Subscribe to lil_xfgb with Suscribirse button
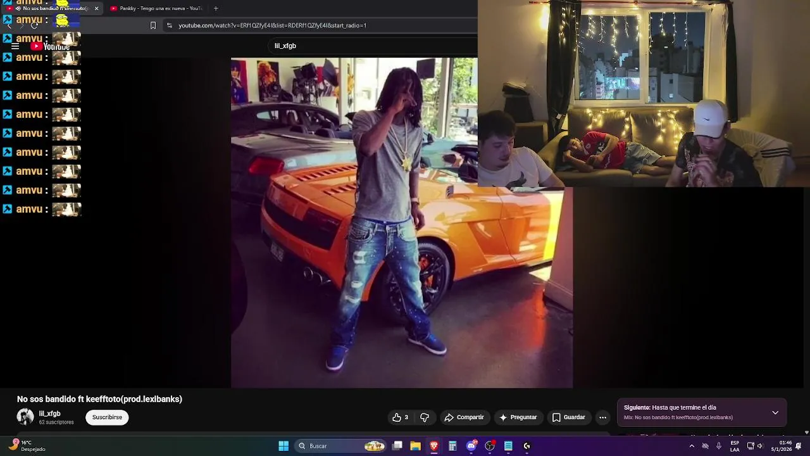Viewport: 810px width, 456px height. 107,417
